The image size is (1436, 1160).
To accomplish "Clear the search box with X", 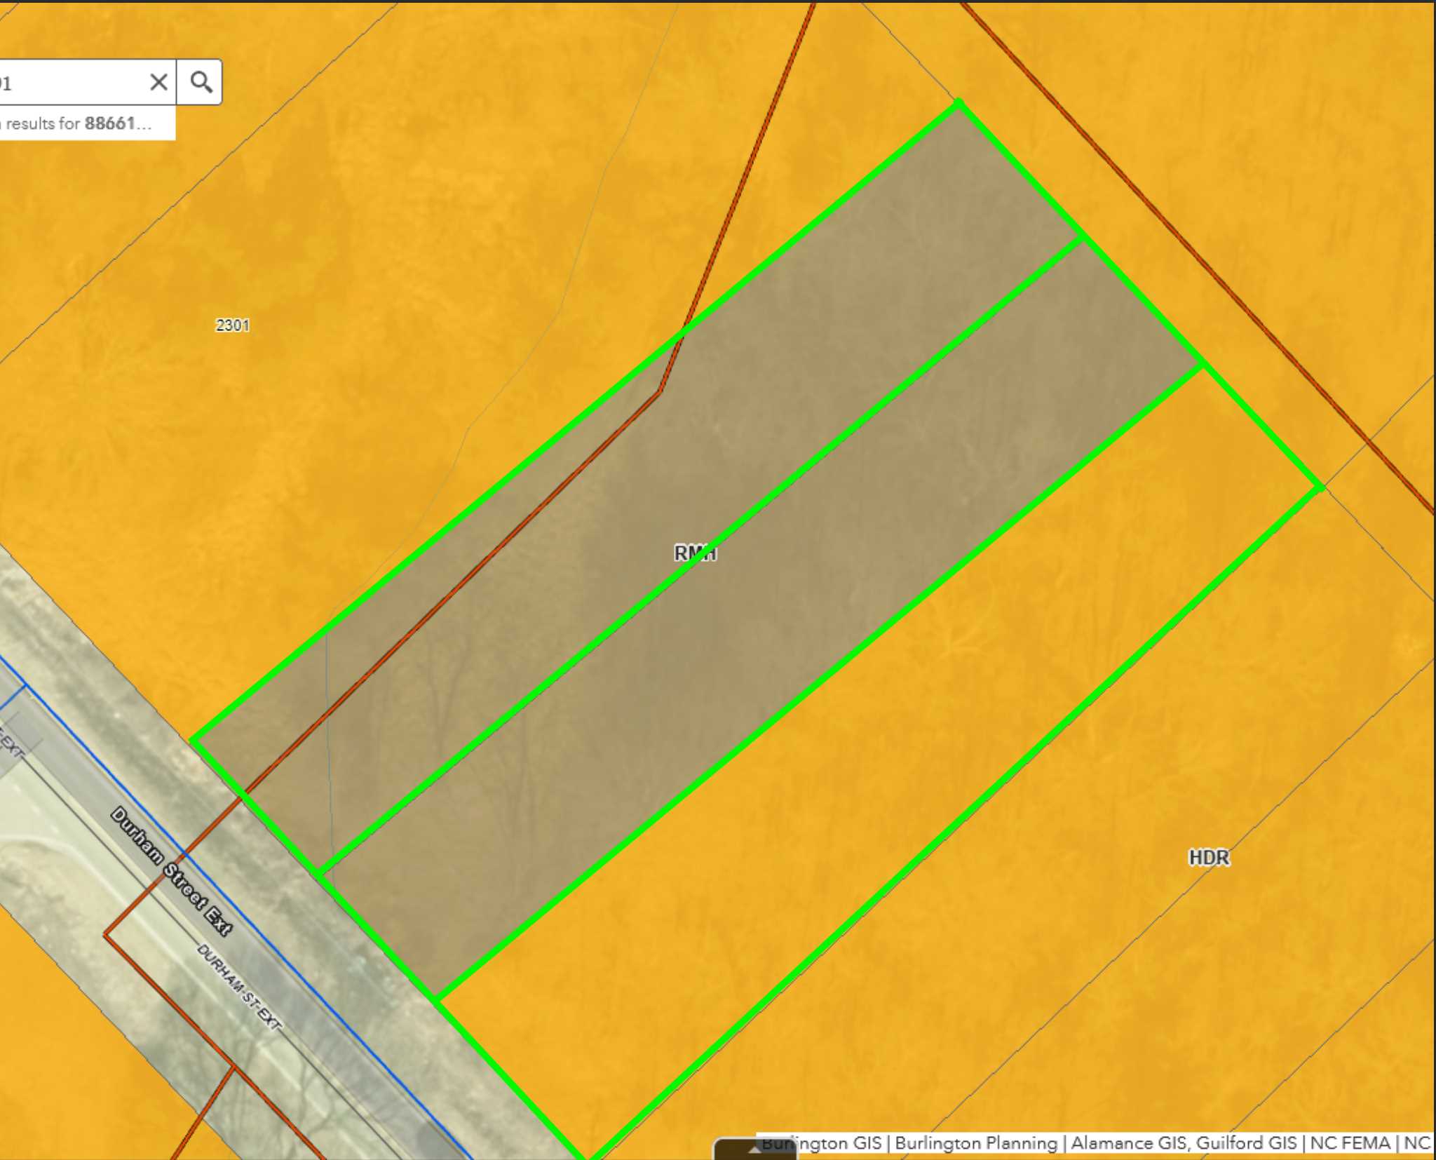I will coord(158,83).
